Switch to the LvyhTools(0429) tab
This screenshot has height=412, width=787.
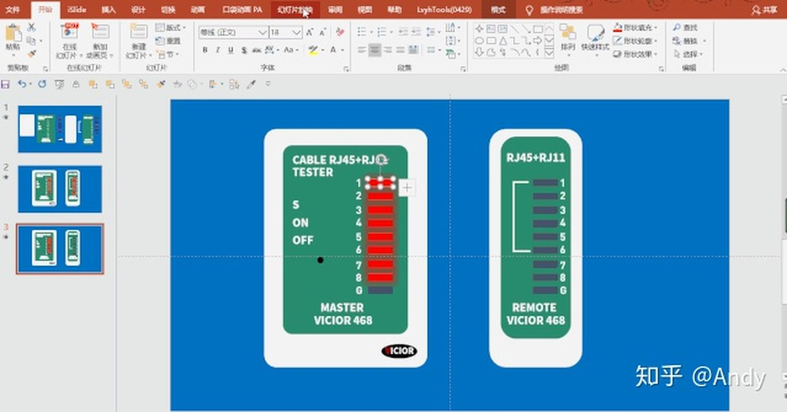[x=444, y=10]
